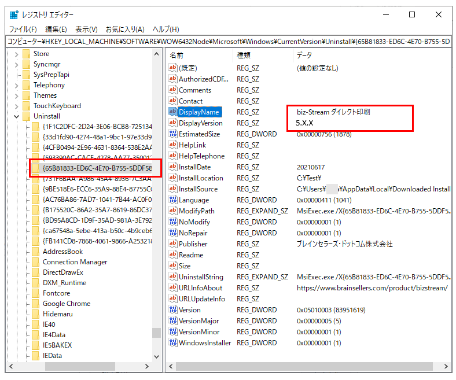Expand the TouchKeyboard key

coord(16,106)
